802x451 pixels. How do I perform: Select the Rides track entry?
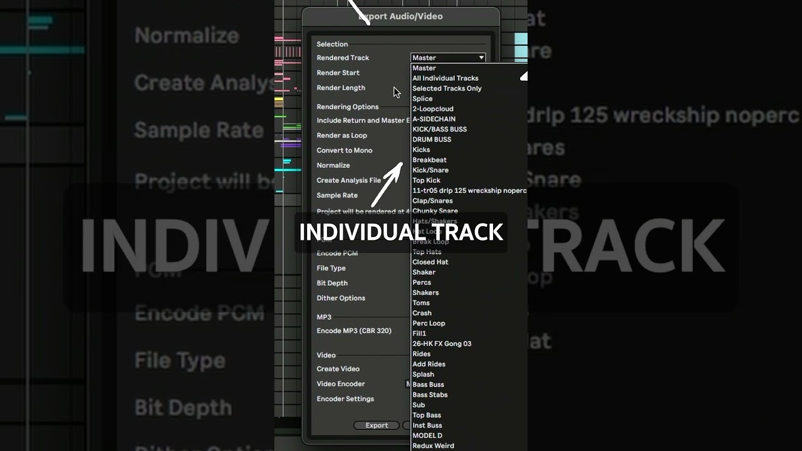[x=421, y=354]
